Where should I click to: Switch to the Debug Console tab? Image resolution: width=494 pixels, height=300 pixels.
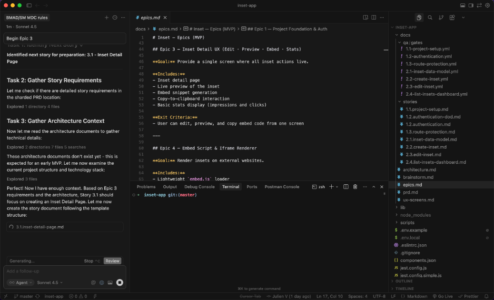pos(199,187)
